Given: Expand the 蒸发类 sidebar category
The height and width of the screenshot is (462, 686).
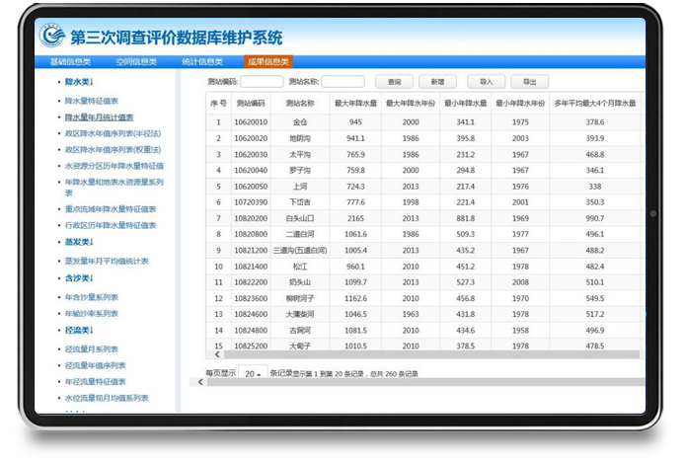Looking at the screenshot, I should tap(79, 244).
